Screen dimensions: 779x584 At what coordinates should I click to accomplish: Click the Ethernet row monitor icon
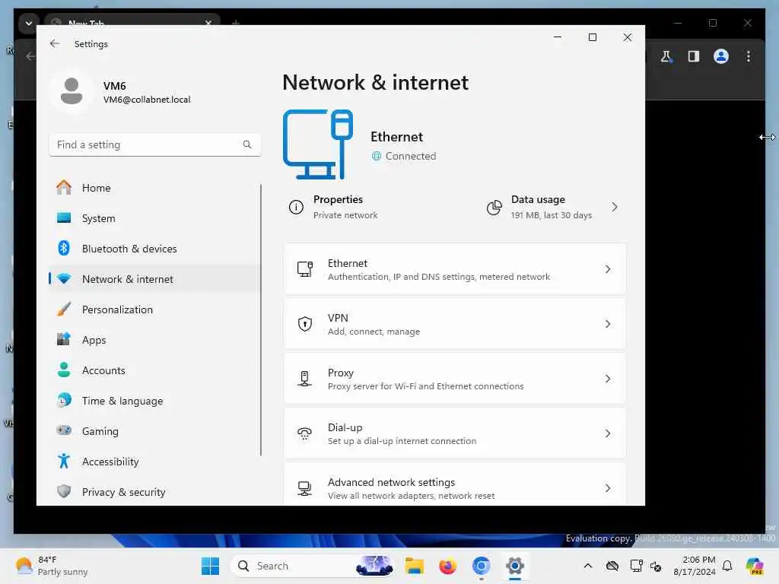coord(304,269)
